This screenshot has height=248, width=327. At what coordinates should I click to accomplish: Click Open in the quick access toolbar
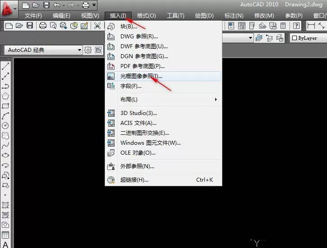coord(36,5)
